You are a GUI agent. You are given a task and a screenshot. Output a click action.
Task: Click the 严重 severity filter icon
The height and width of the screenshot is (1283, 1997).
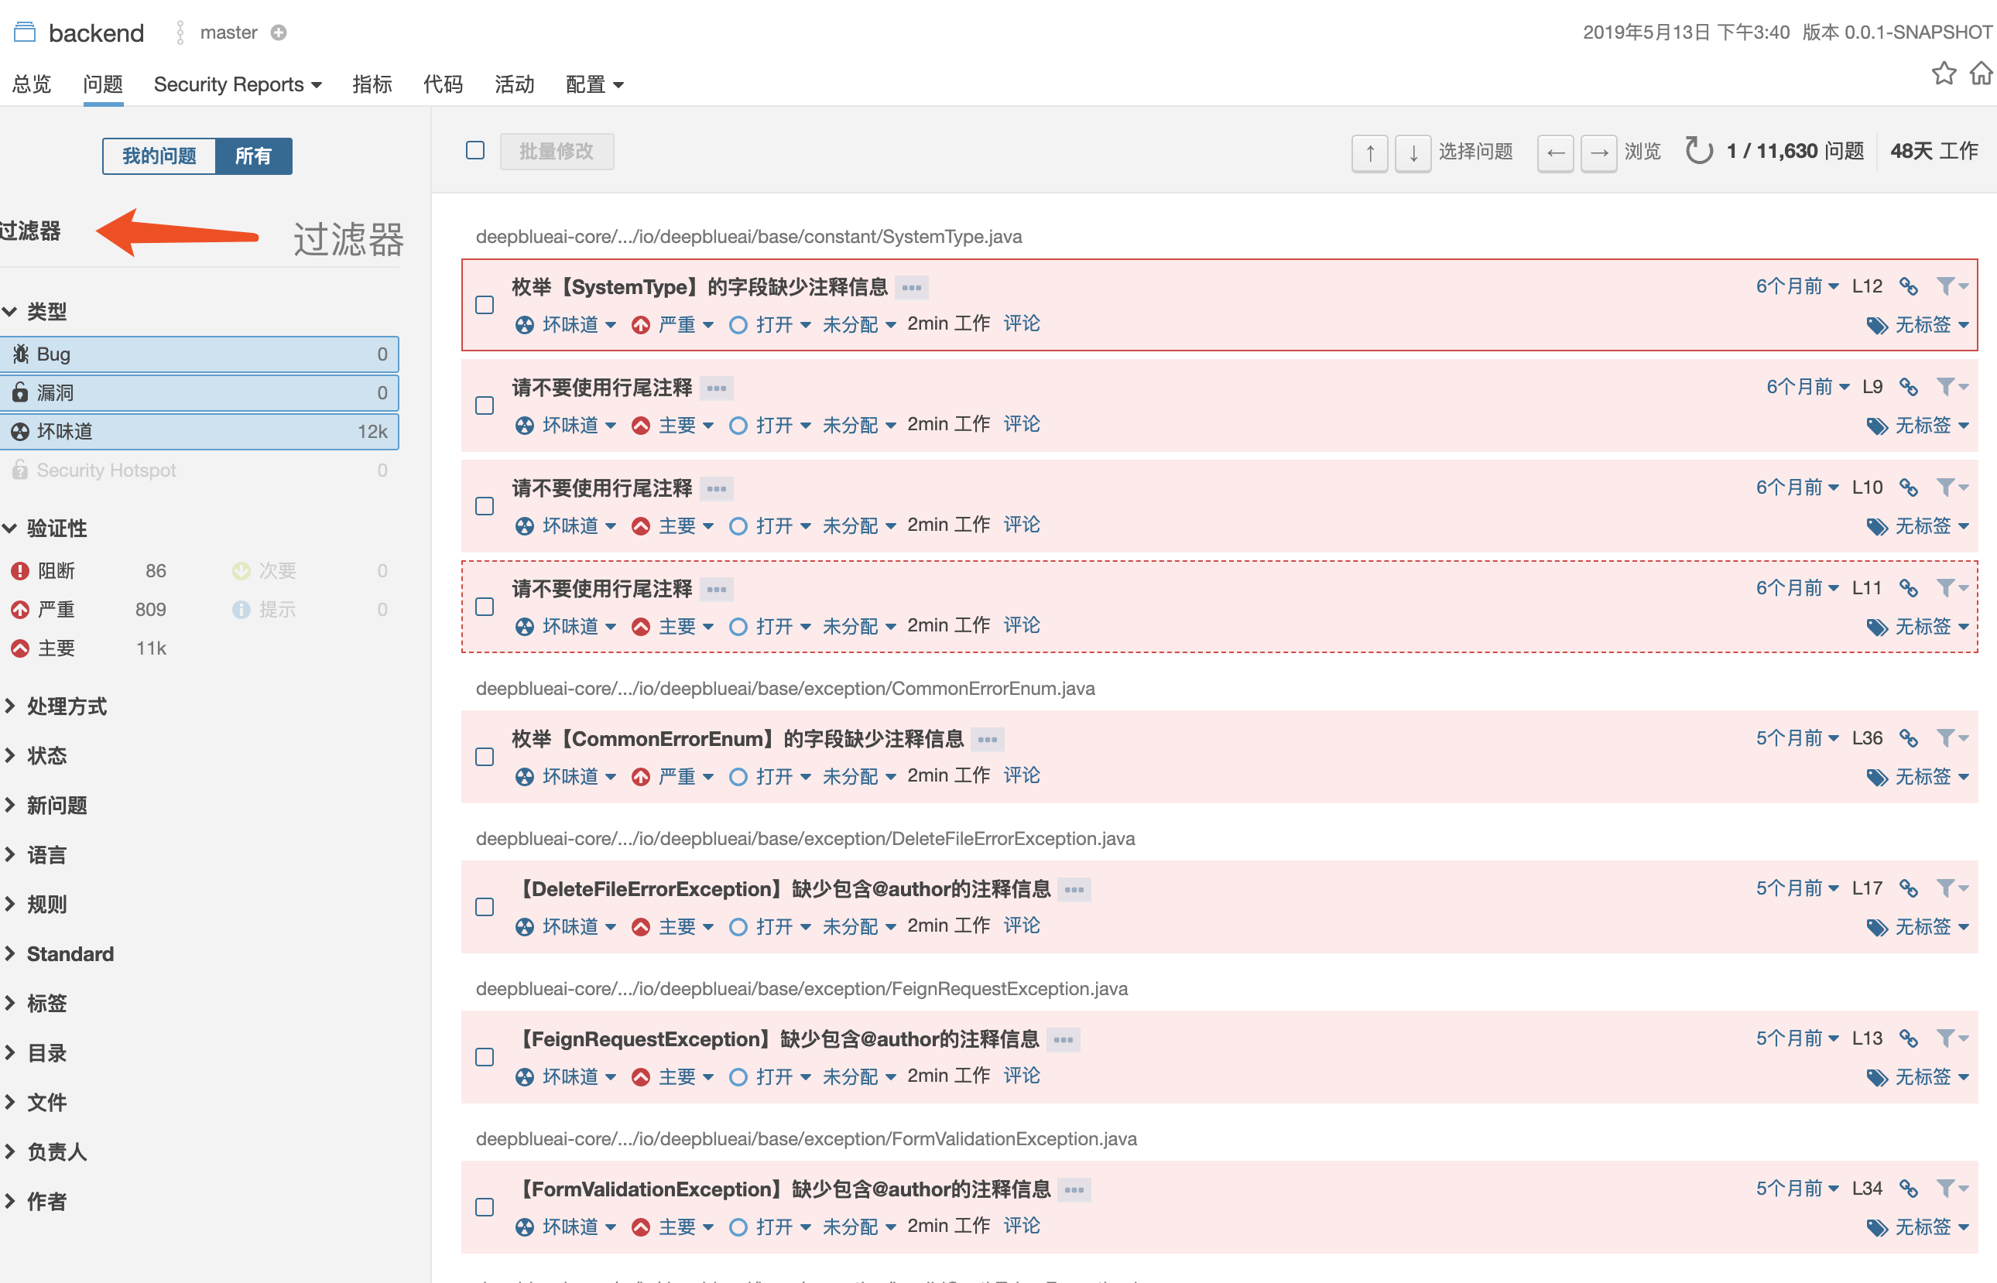pos(20,610)
